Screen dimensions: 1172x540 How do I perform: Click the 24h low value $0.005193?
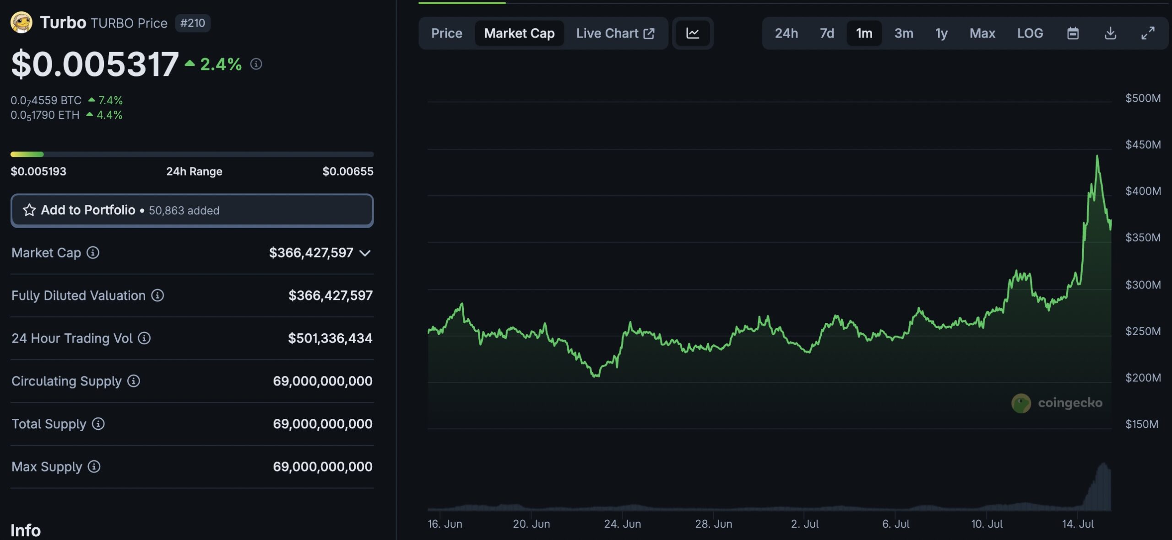coord(38,171)
